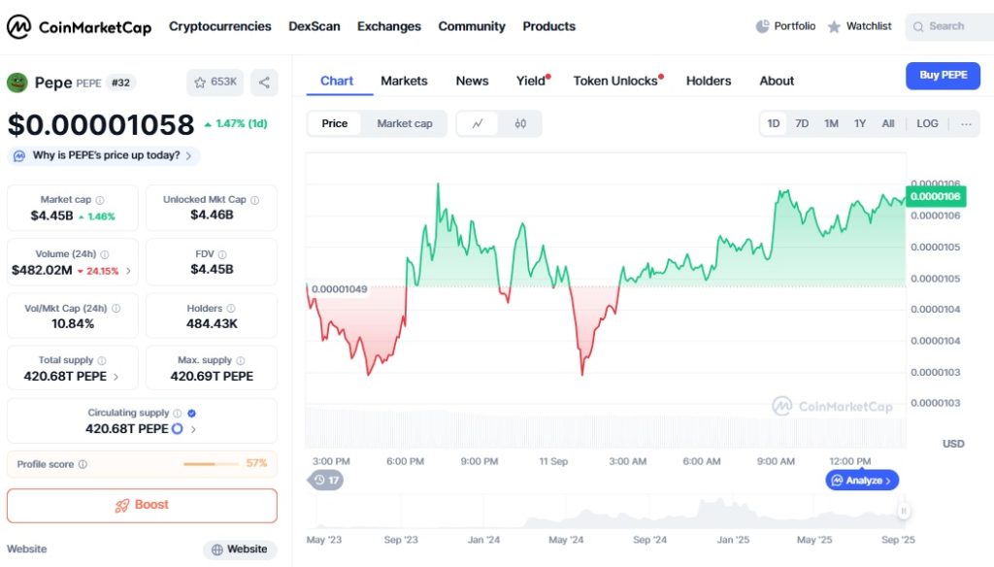Viewport: 994px width, 567px height.
Task: Click the FDV info icon
Action: 222,254
